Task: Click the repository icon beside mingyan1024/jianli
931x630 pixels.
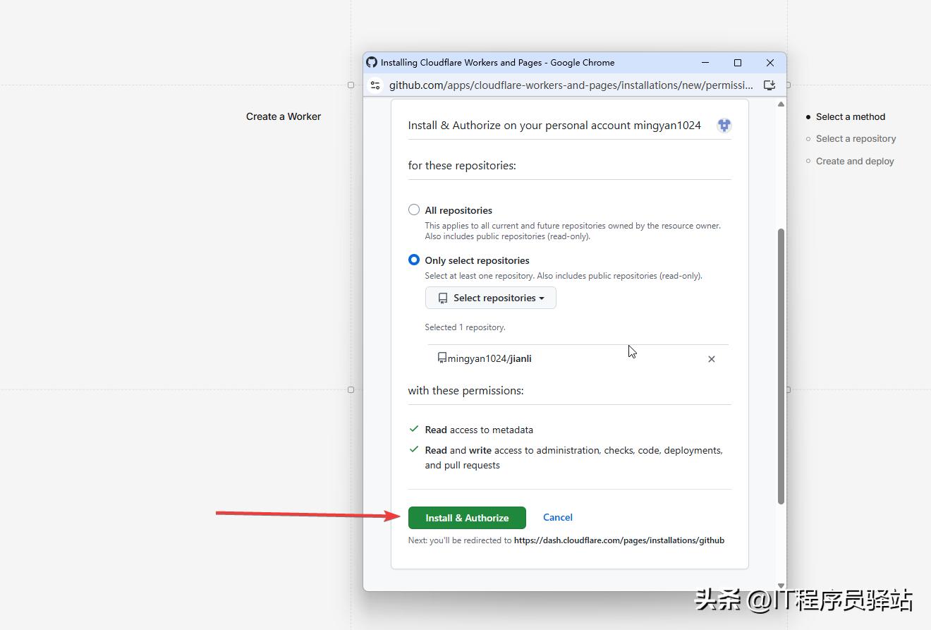Action: click(x=442, y=358)
